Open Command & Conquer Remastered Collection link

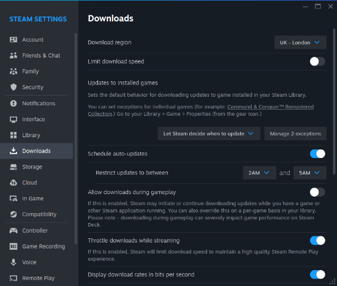(x=270, y=107)
